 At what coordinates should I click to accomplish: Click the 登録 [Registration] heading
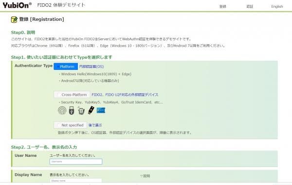(x=42, y=19)
